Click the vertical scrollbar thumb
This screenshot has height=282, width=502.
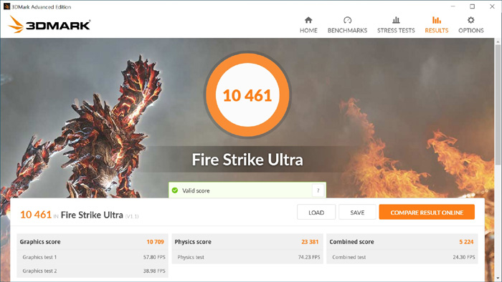pyautogui.click(x=498, y=105)
